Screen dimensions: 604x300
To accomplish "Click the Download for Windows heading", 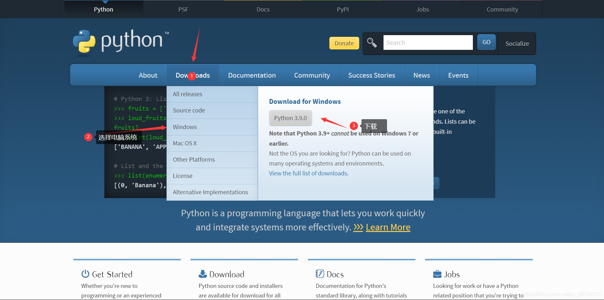I will pos(305,102).
